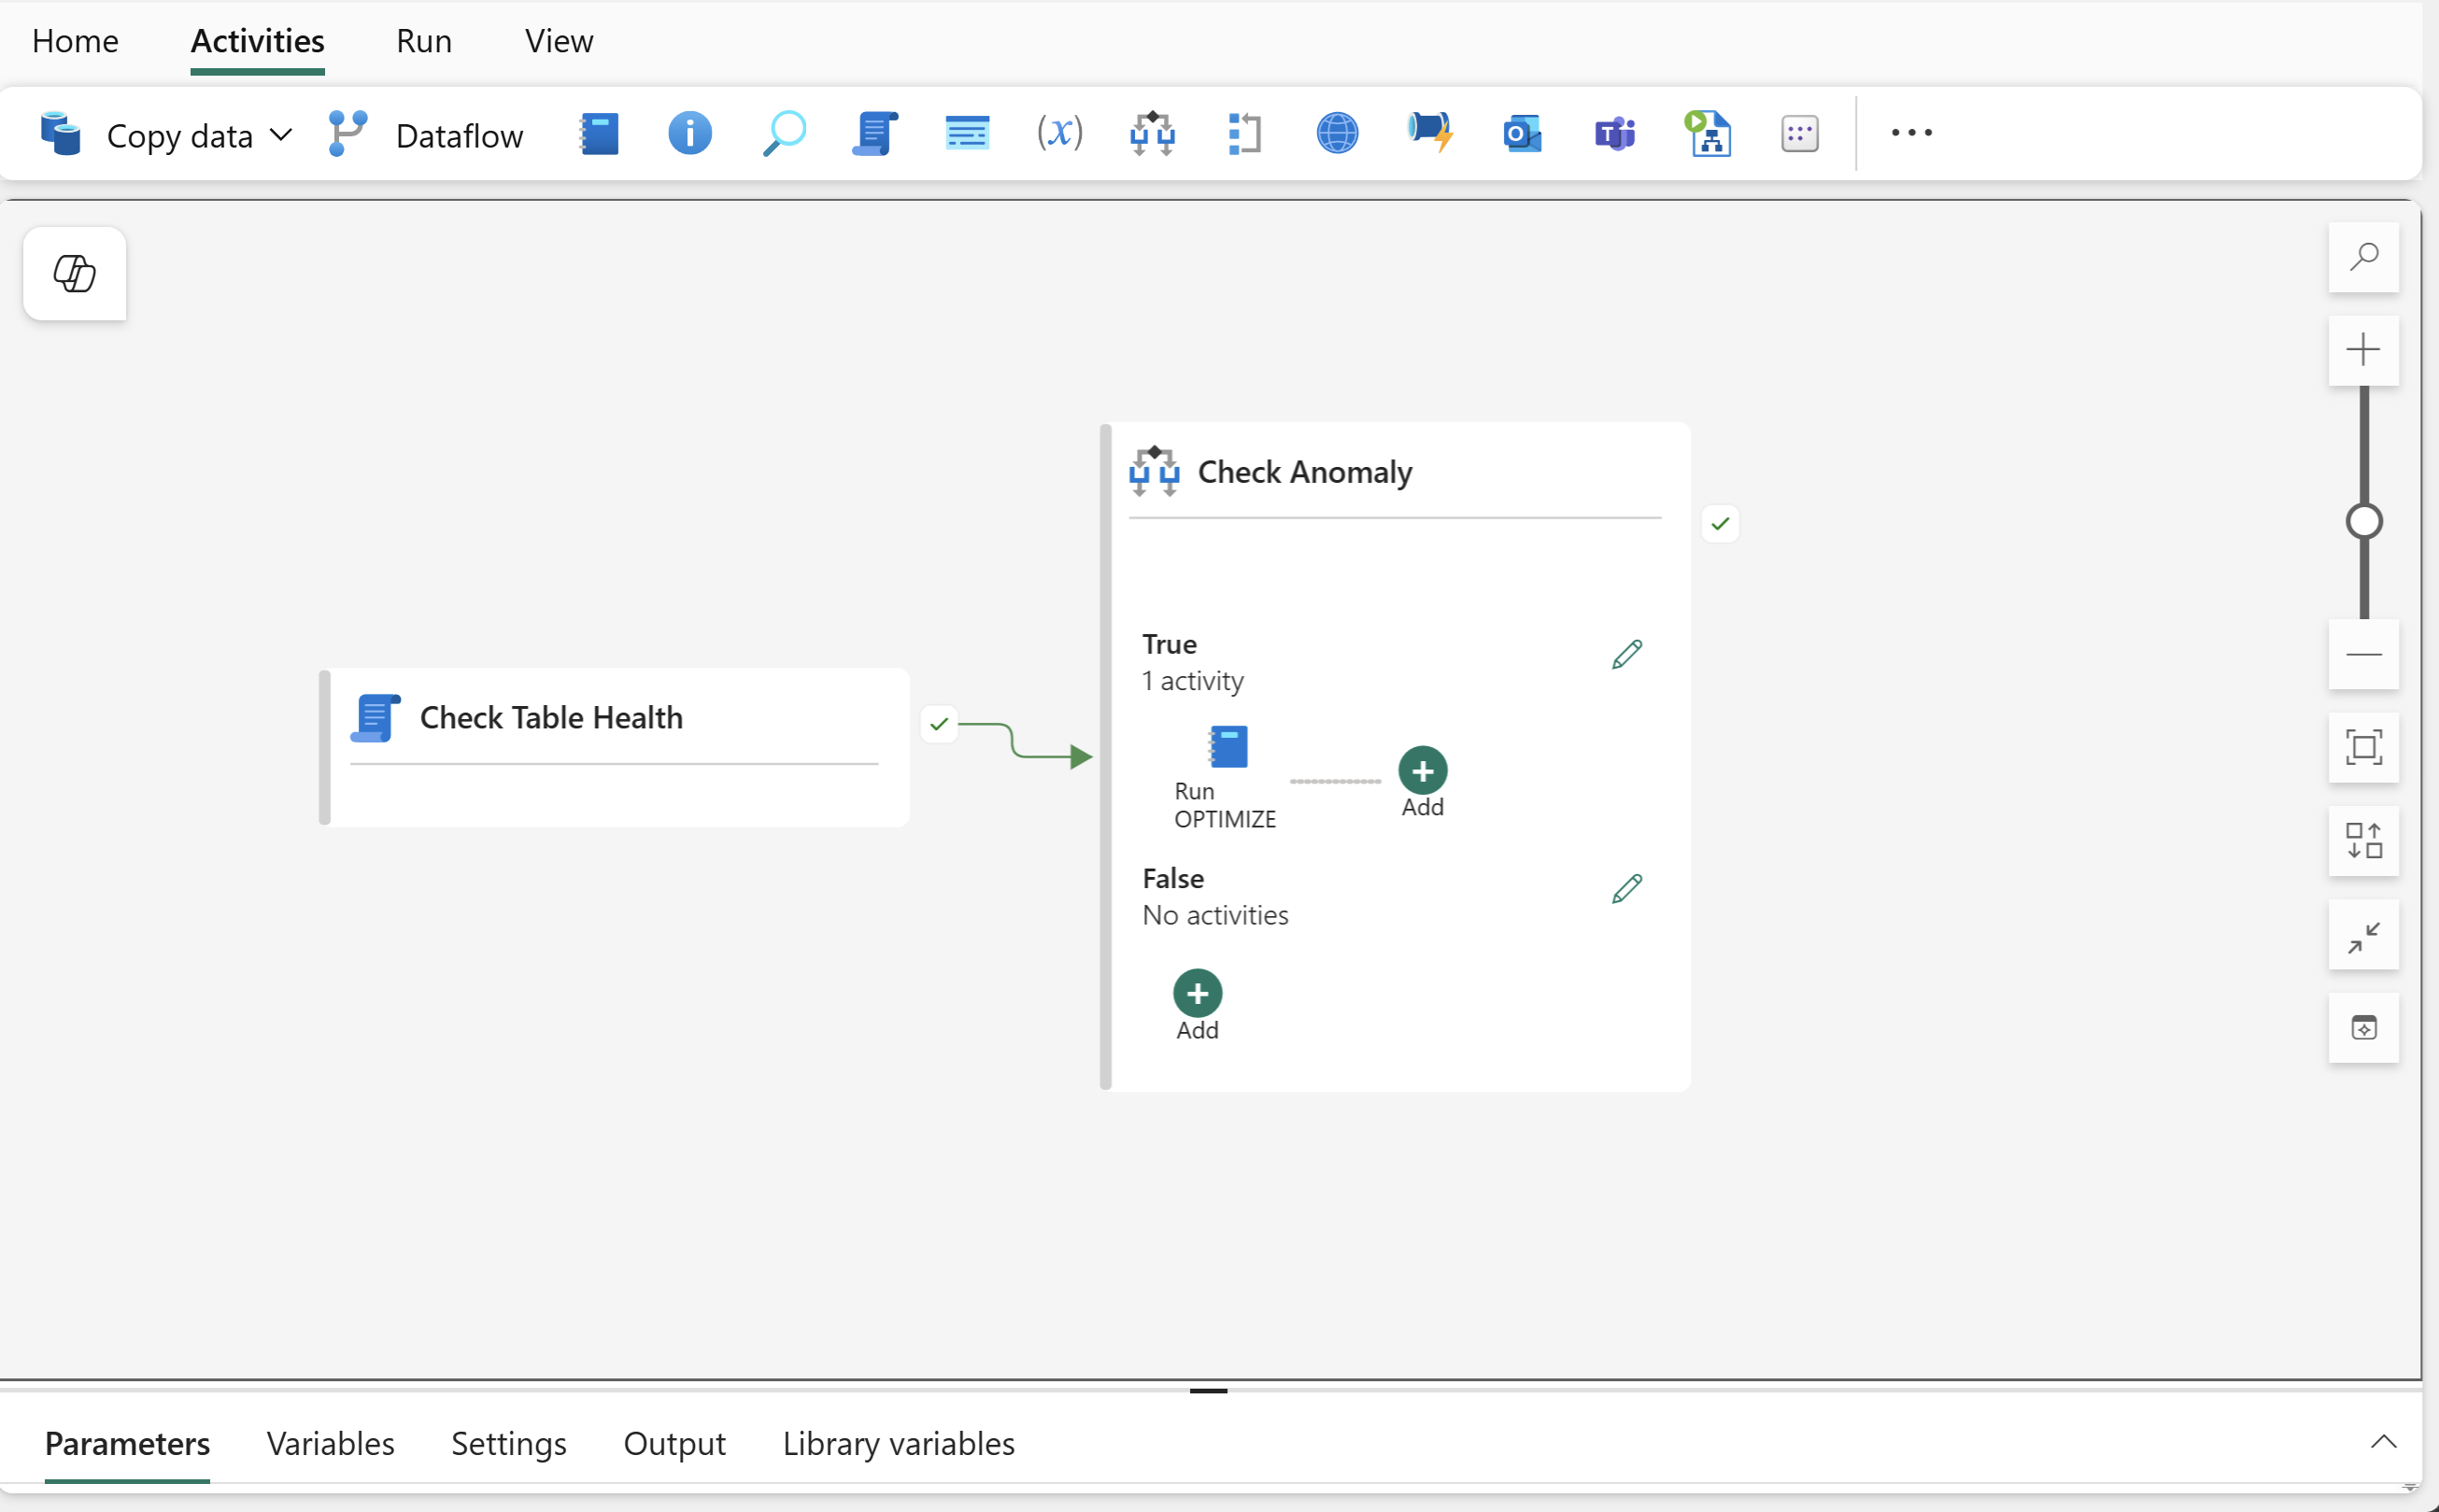Switch to the Variables tab
Image resolution: width=2439 pixels, height=1512 pixels.
pos(330,1443)
